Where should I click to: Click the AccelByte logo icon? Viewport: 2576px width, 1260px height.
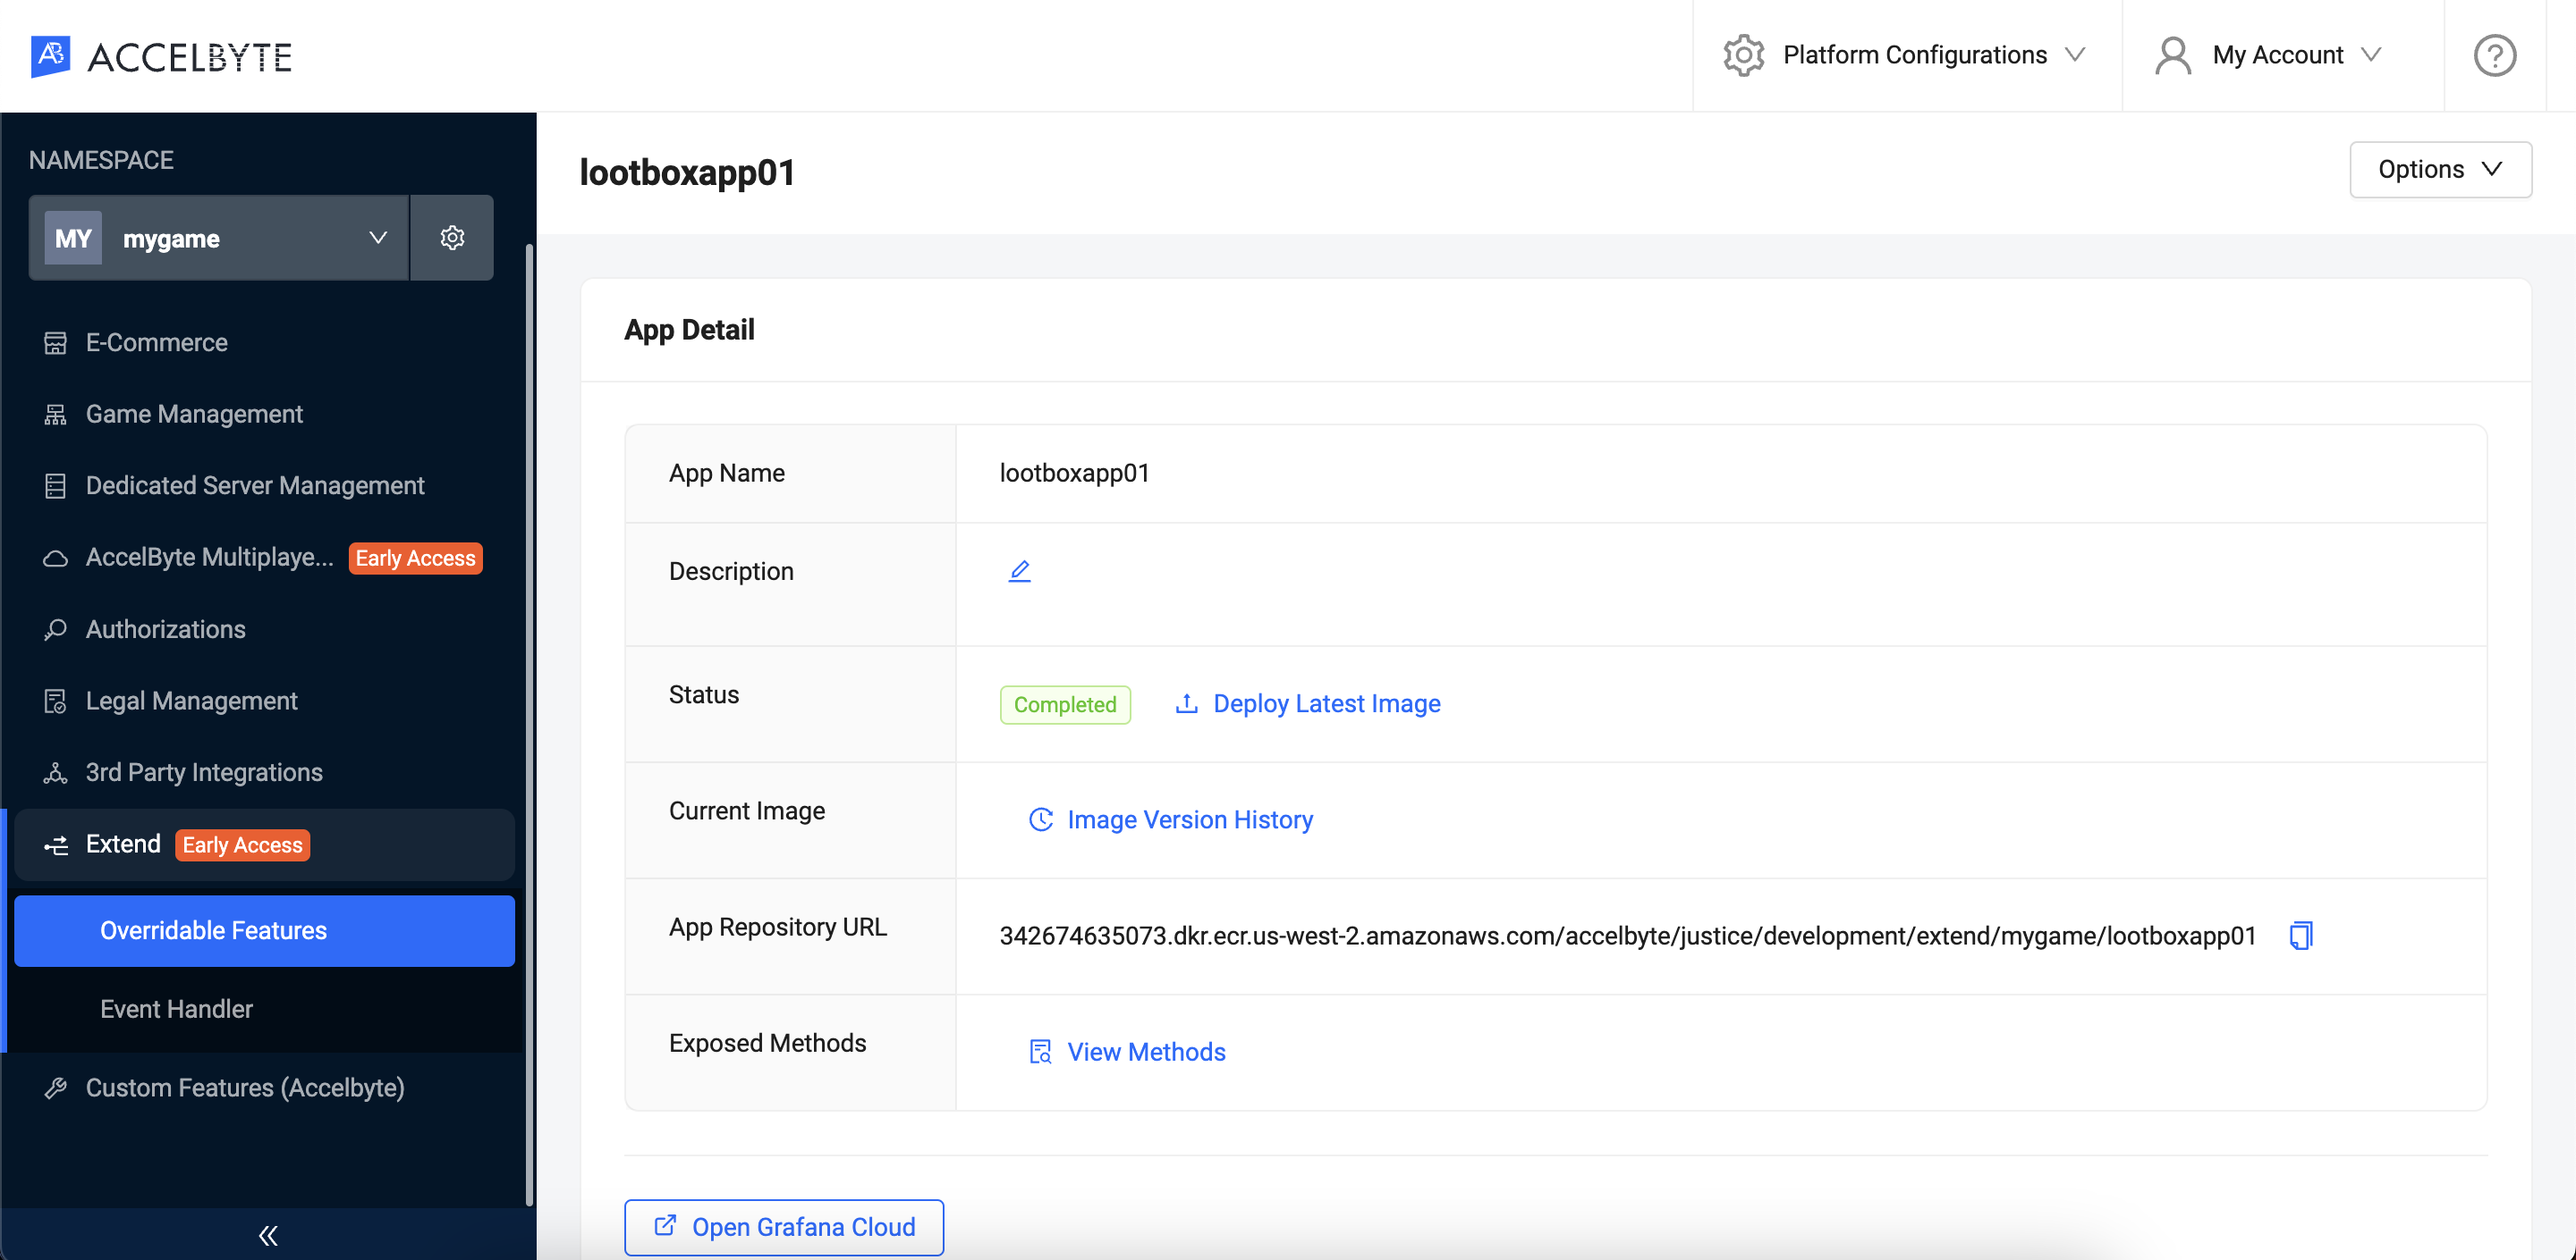[x=51, y=55]
